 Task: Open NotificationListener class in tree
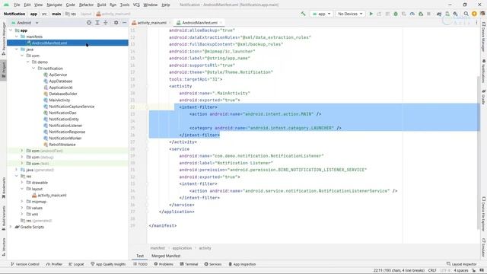[65, 126]
